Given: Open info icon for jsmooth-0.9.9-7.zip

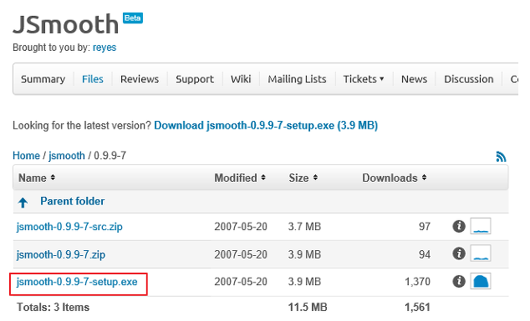Looking at the screenshot, I should (459, 253).
